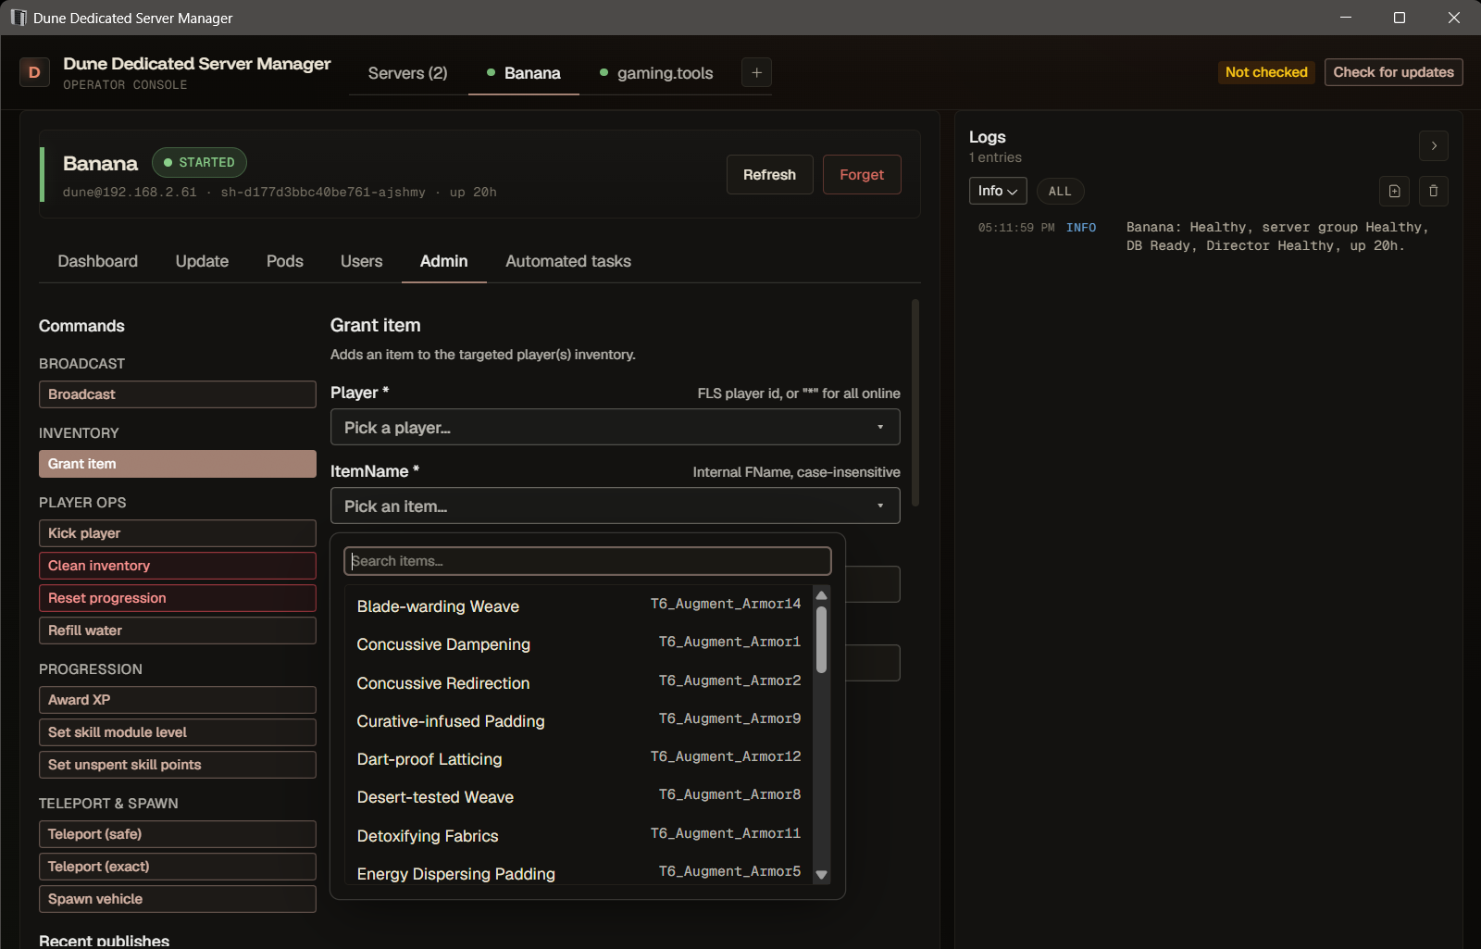Select the Broadcast command
Viewport: 1481px width, 949px height.
pyautogui.click(x=178, y=394)
